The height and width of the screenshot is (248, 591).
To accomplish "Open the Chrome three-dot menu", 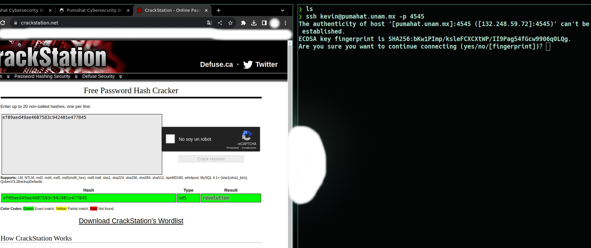I will pos(285,23).
